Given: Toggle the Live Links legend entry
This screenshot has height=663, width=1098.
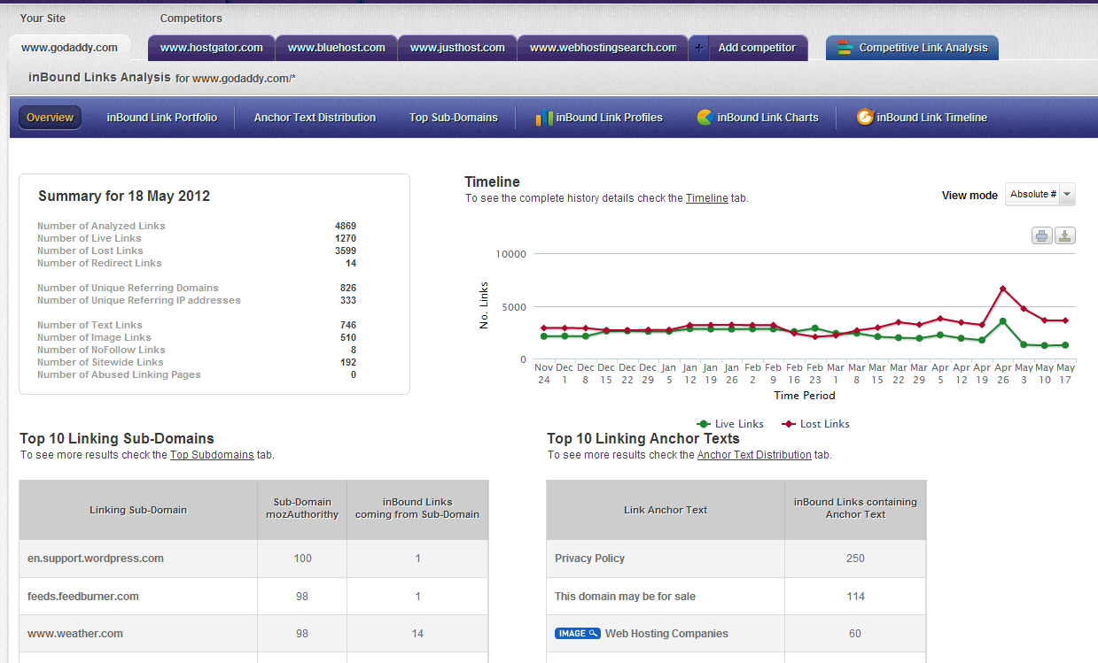Looking at the screenshot, I should [730, 424].
